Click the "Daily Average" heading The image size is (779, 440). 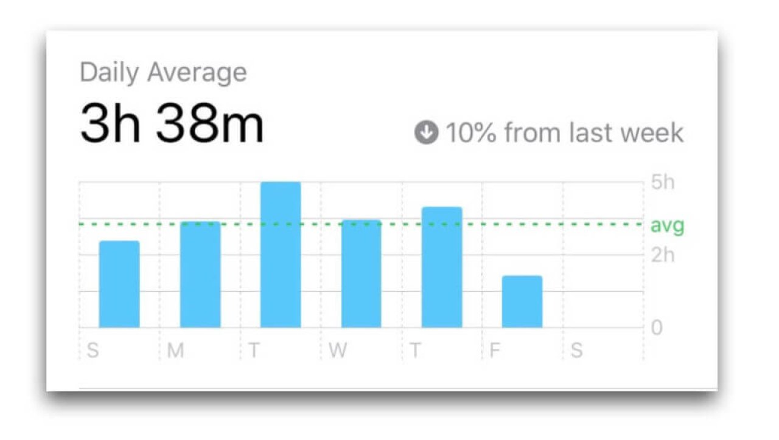tap(163, 72)
